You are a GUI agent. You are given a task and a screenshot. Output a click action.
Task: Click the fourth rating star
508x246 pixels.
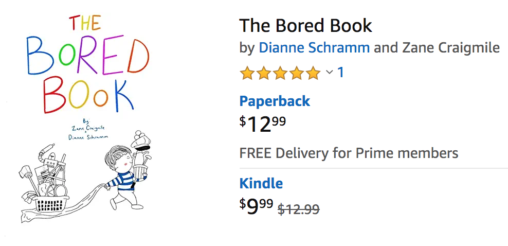297,74
